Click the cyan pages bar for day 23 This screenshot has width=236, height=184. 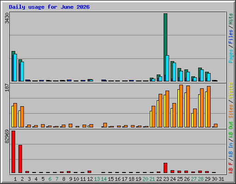pos(167,68)
